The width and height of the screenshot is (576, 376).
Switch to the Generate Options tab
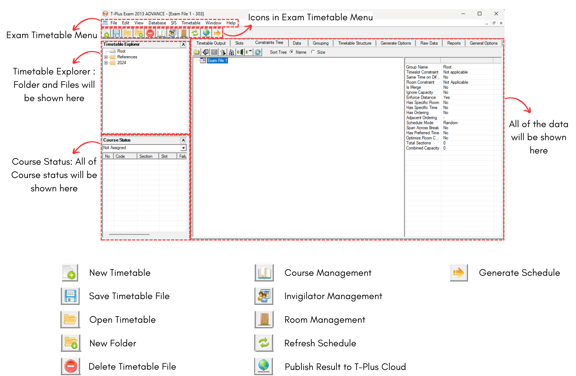[x=395, y=43]
